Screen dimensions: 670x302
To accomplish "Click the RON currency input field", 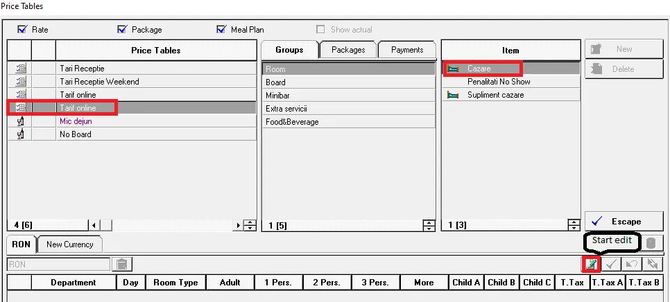I will pyautogui.click(x=59, y=265).
